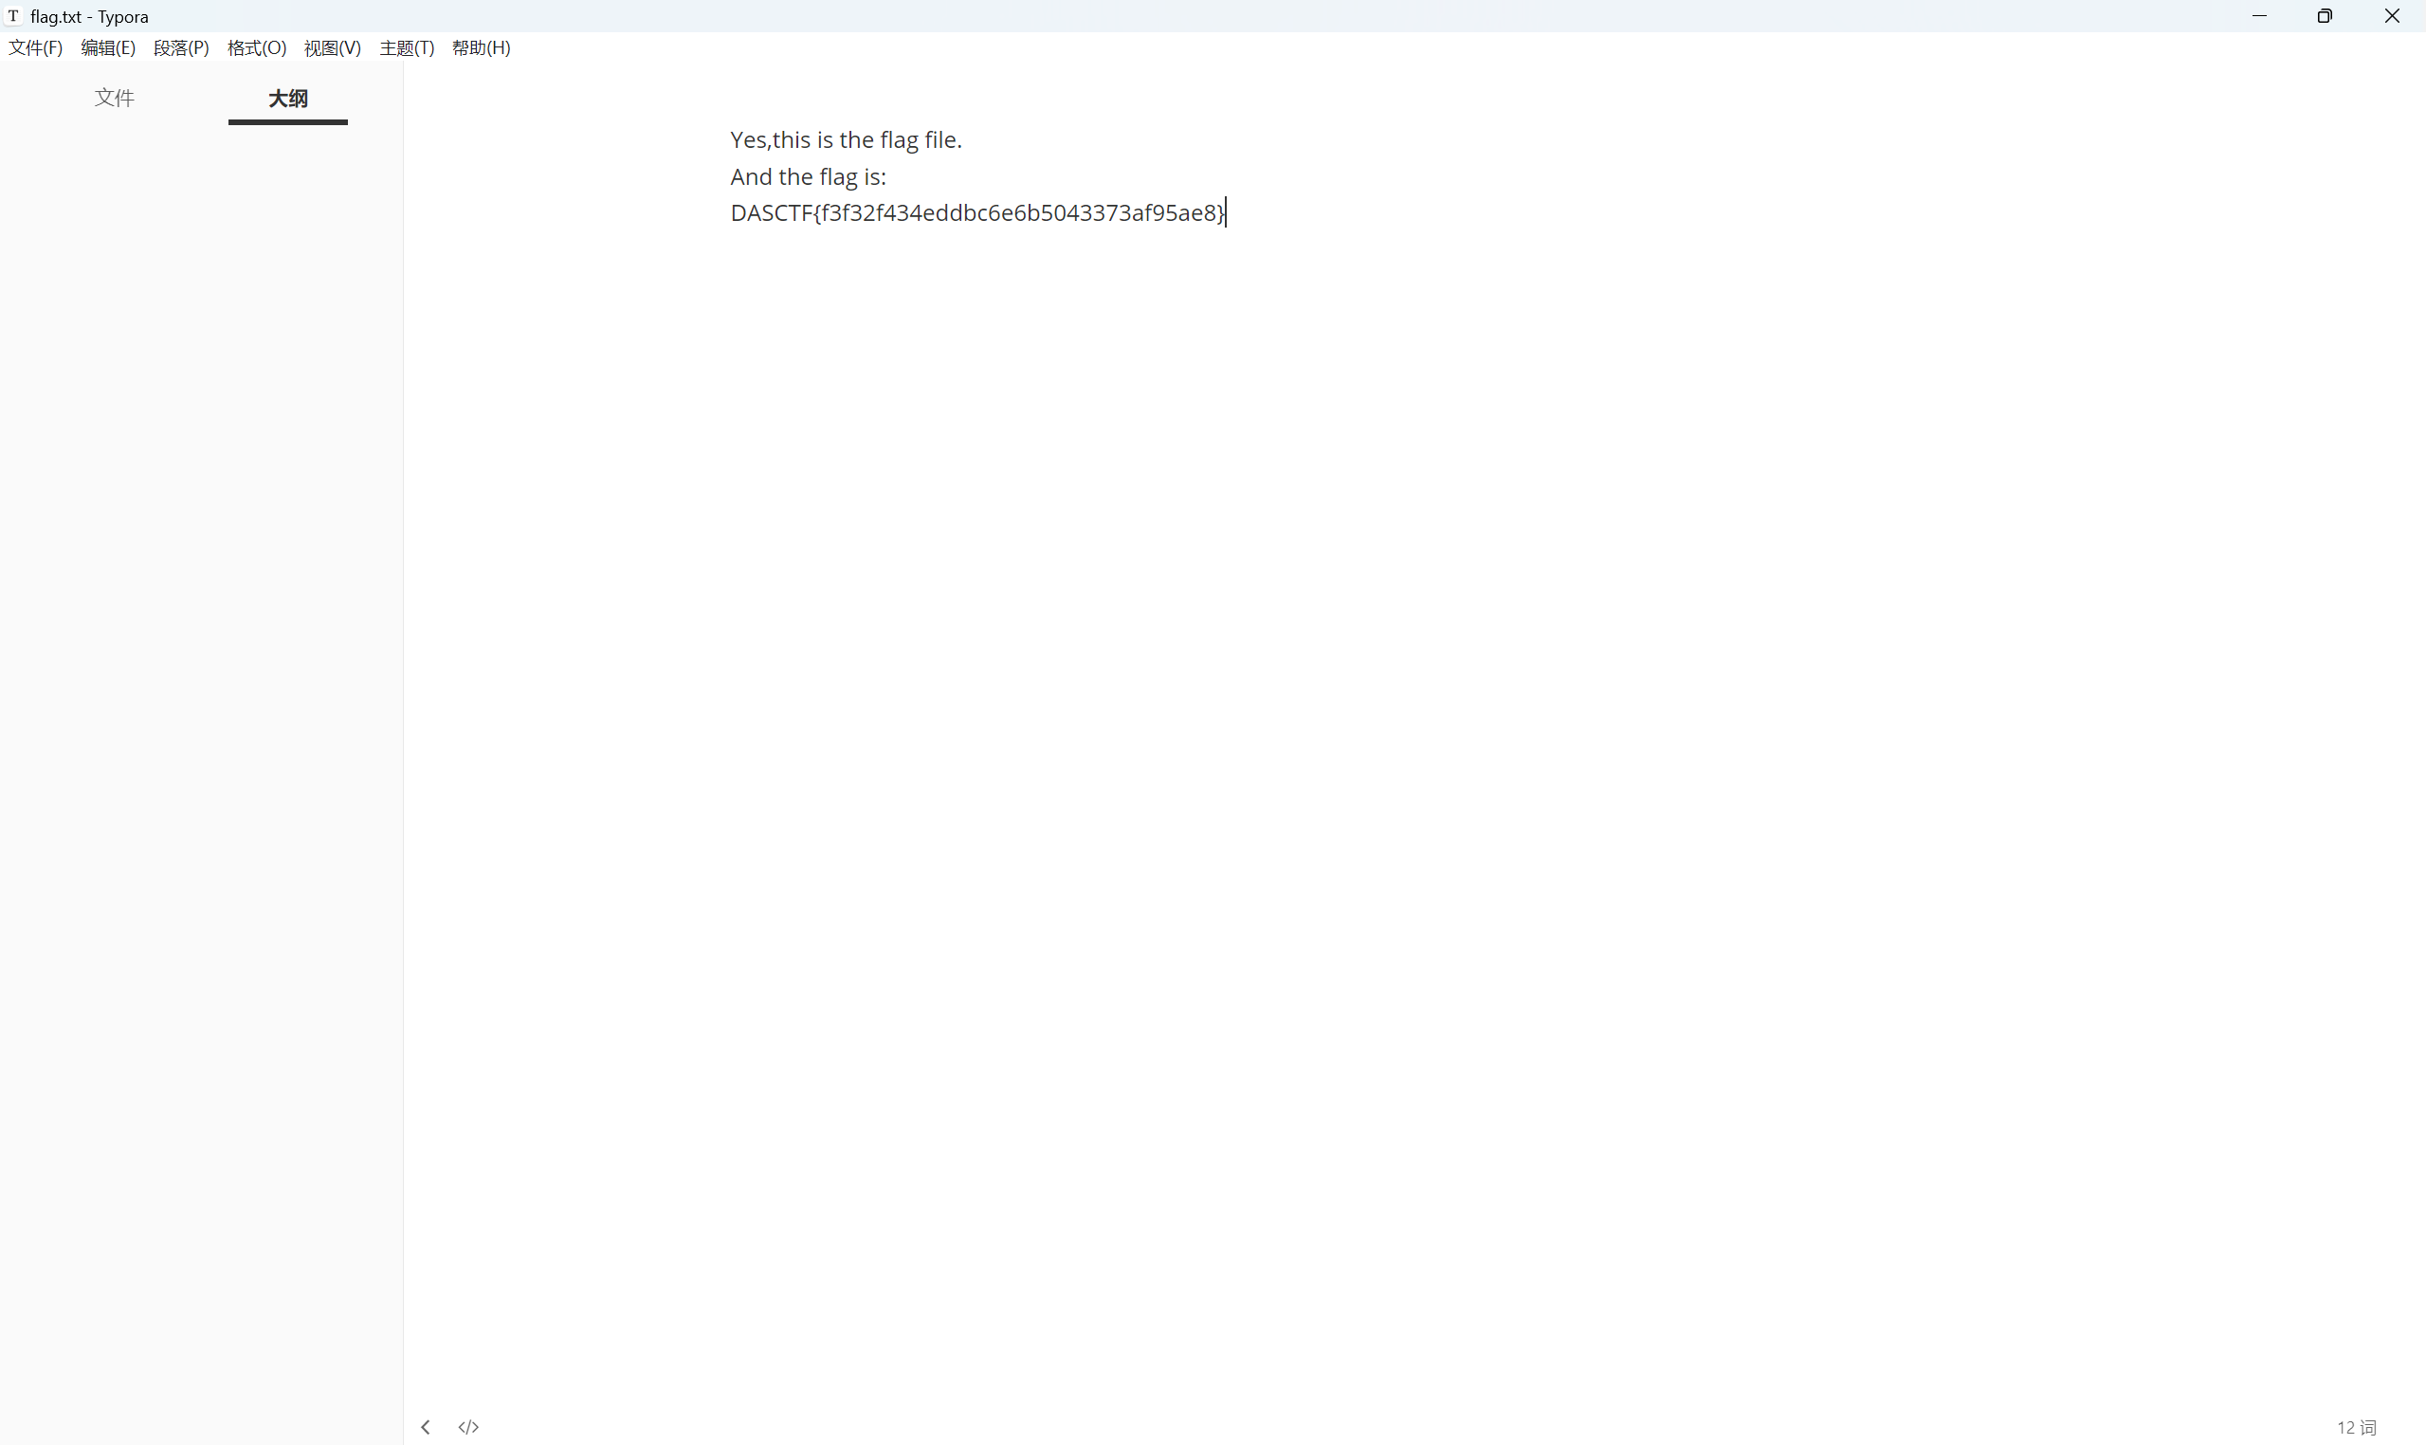
Task: Open the 视图(V) menu
Action: point(332,47)
